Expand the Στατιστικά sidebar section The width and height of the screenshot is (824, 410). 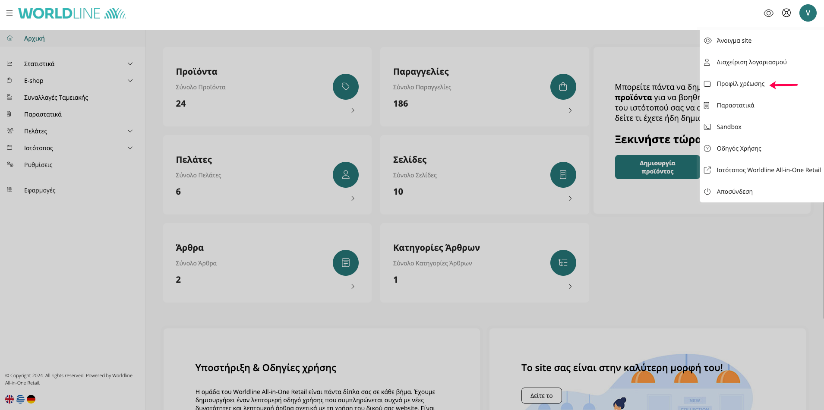click(x=130, y=64)
